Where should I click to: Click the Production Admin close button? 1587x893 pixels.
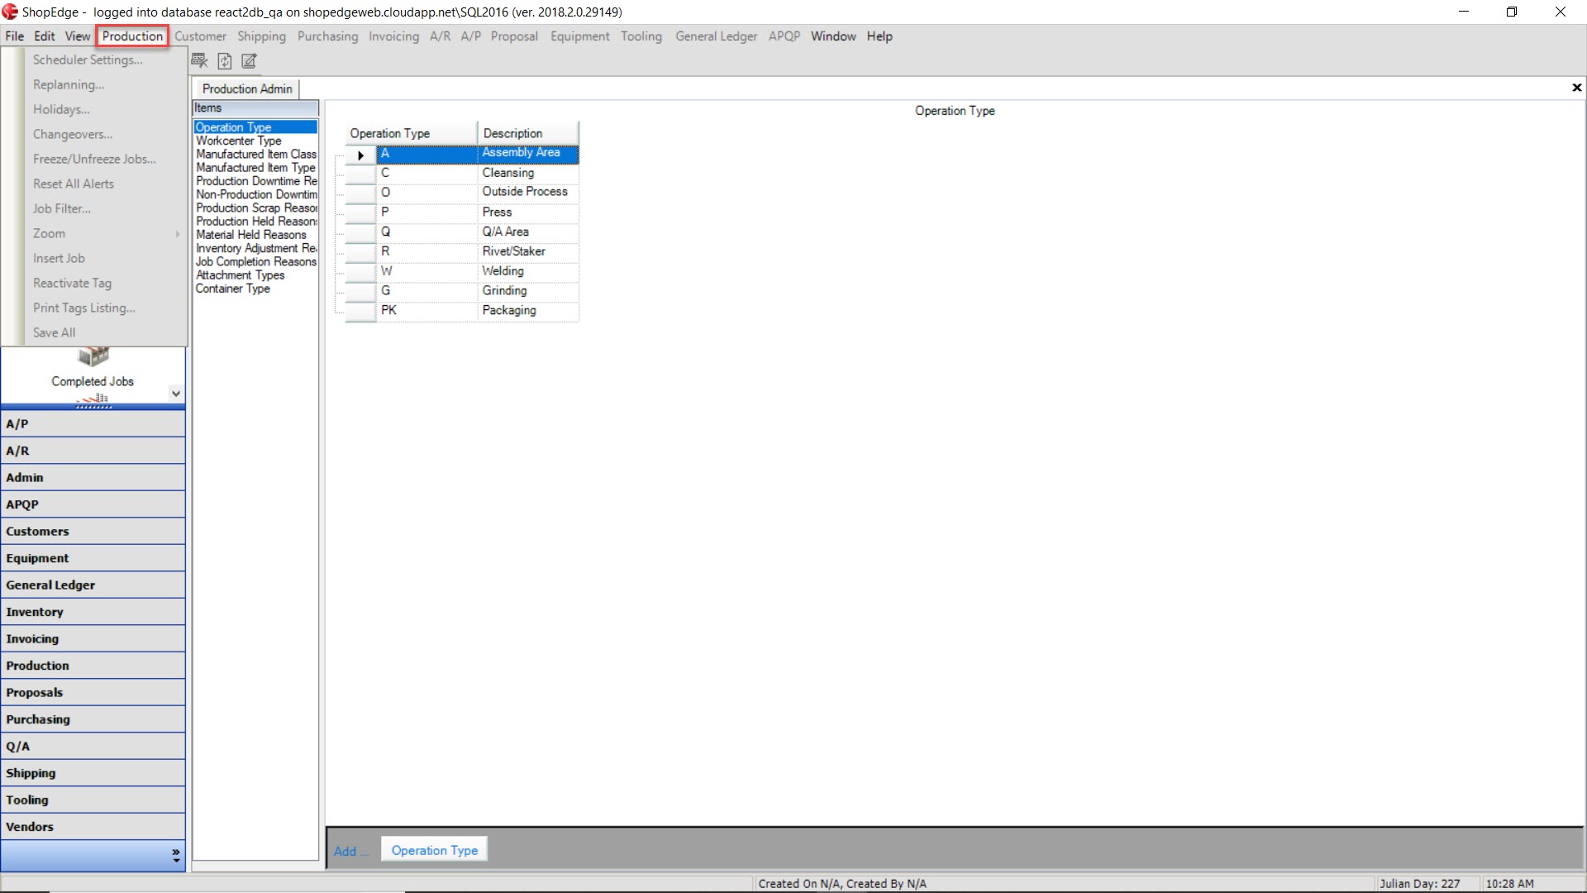click(1577, 87)
